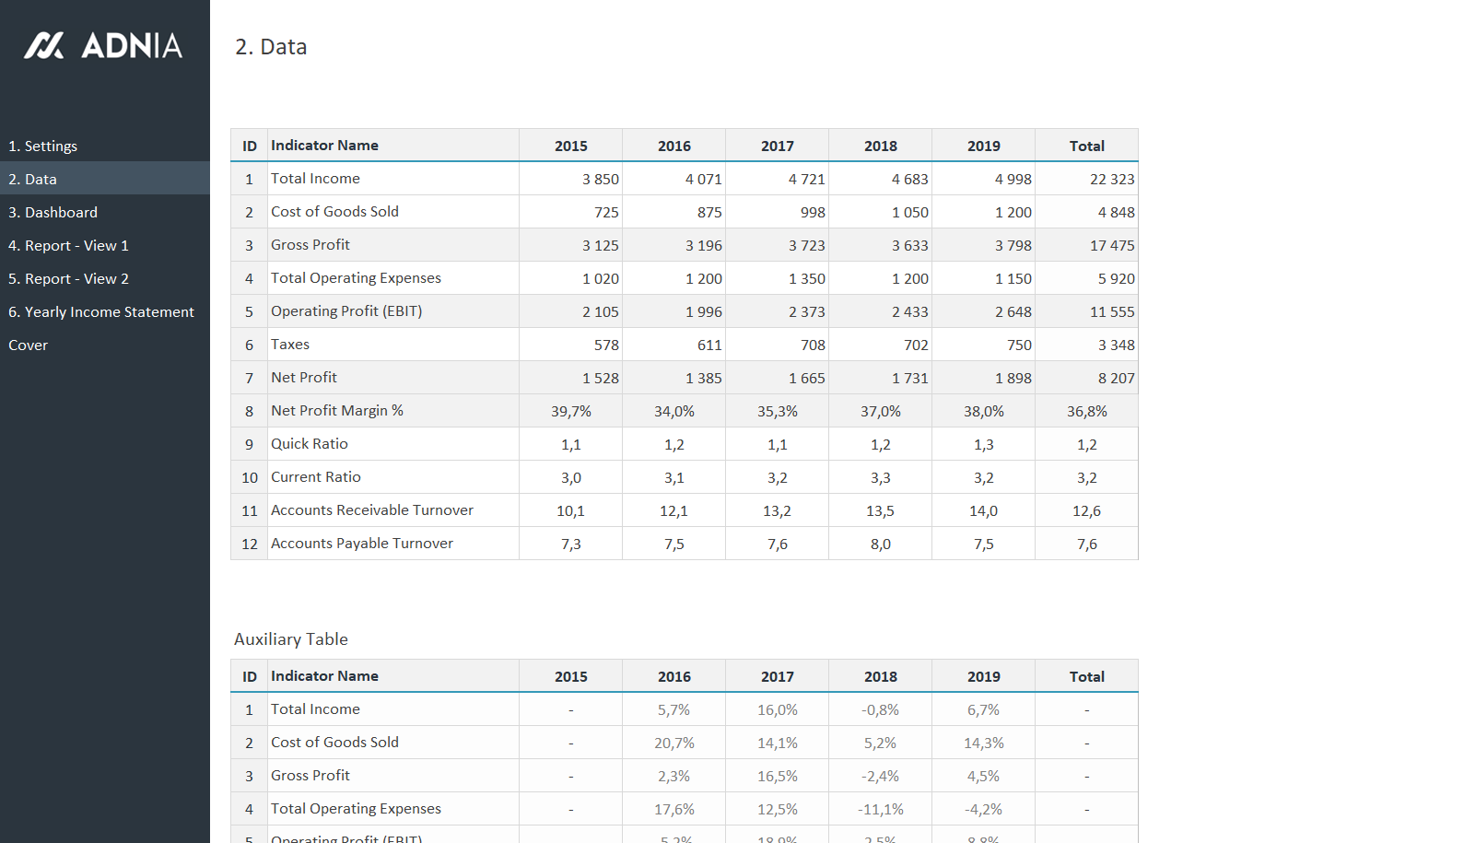Open Report - View 1
This screenshot has width=1464, height=843.
click(x=68, y=245)
